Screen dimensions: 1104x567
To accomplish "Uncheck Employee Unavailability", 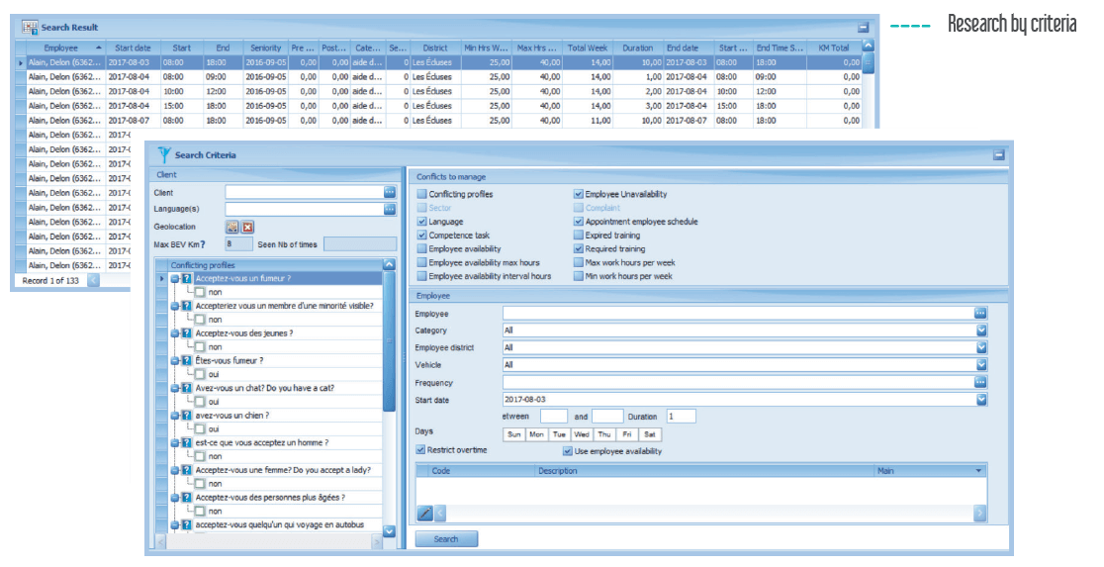I will pyautogui.click(x=579, y=194).
